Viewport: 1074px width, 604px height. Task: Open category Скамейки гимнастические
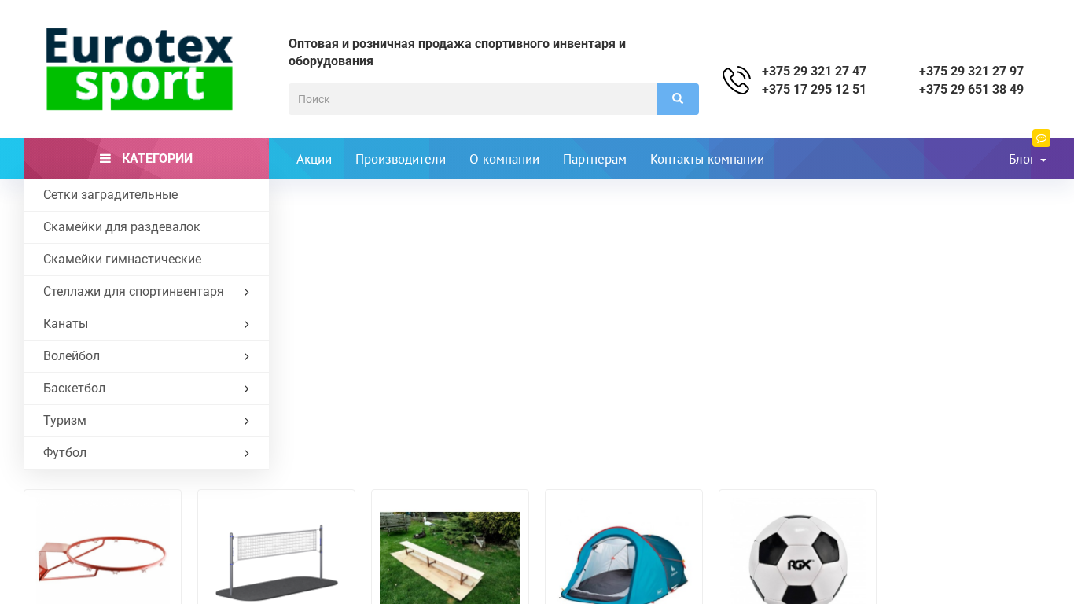point(146,260)
